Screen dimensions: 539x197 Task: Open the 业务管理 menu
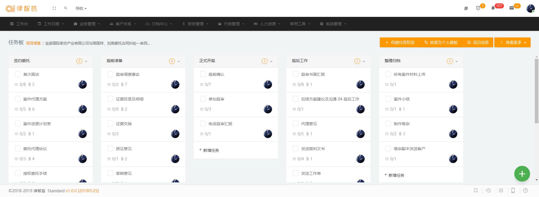87,24
